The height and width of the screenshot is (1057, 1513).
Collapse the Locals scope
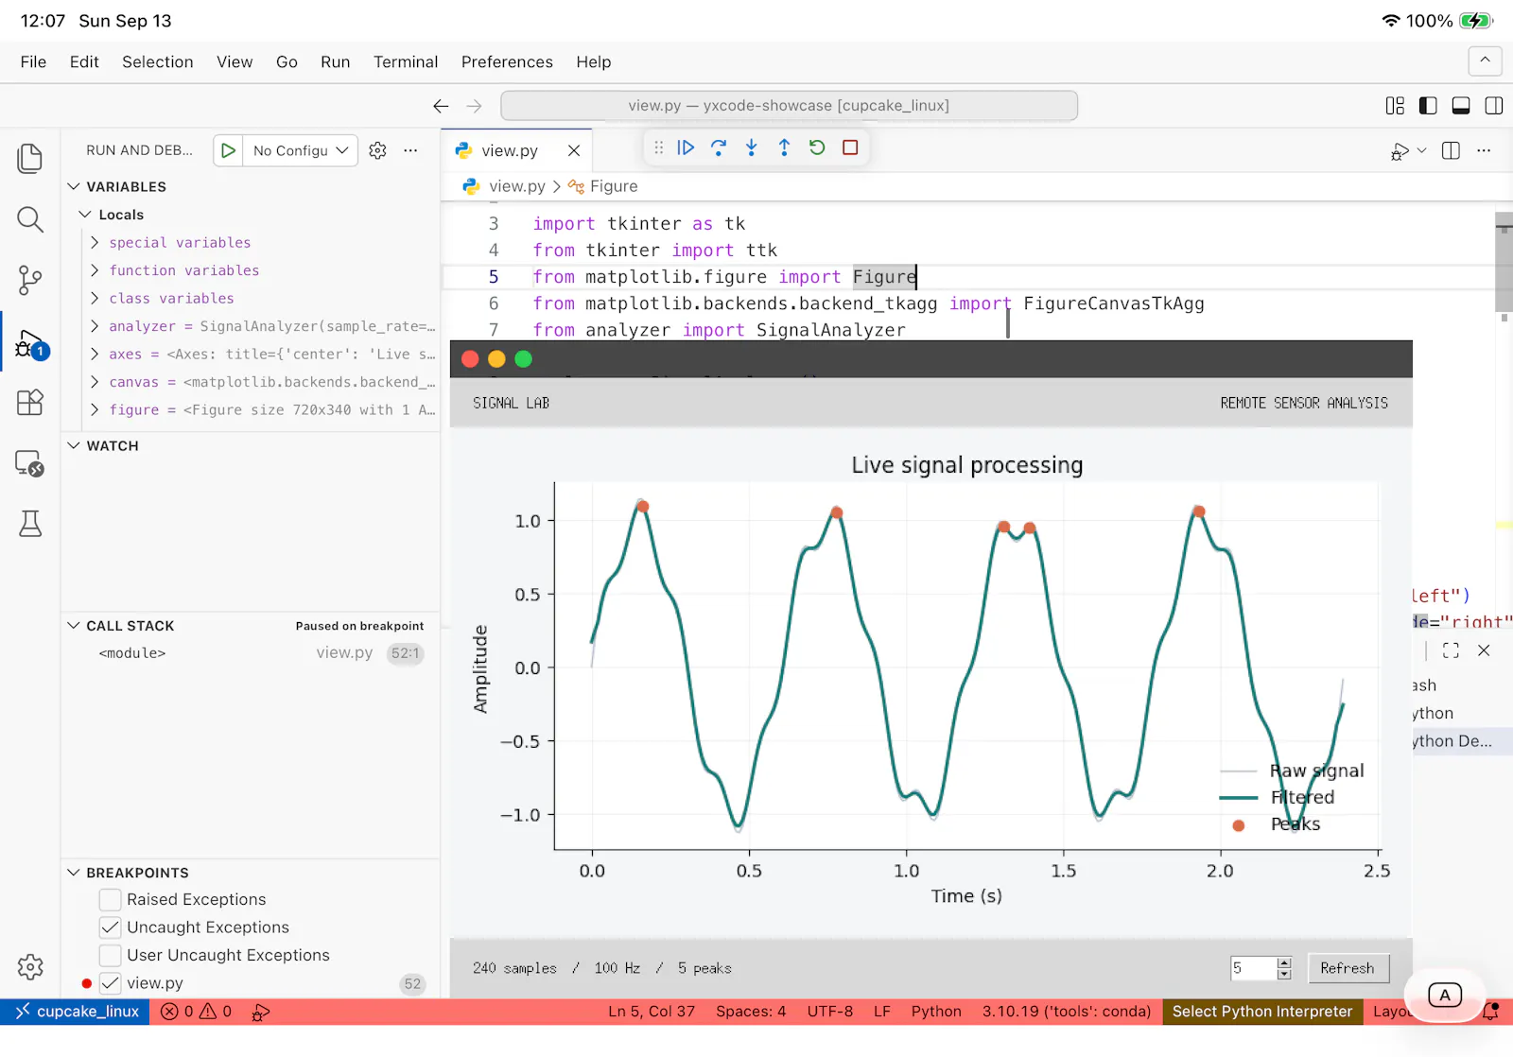(85, 215)
